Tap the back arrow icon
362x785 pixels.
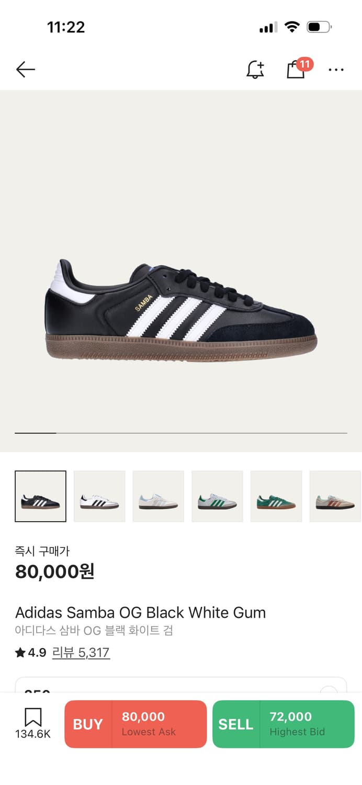click(x=25, y=70)
